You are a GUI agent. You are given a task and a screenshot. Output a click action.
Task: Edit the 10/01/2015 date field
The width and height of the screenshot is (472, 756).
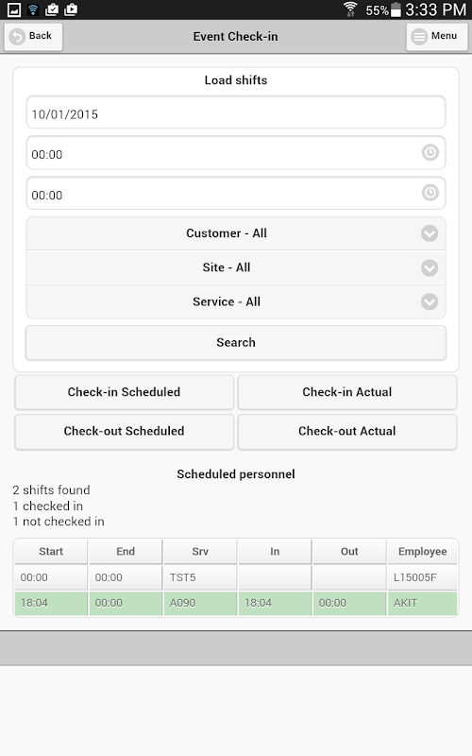[x=235, y=112]
